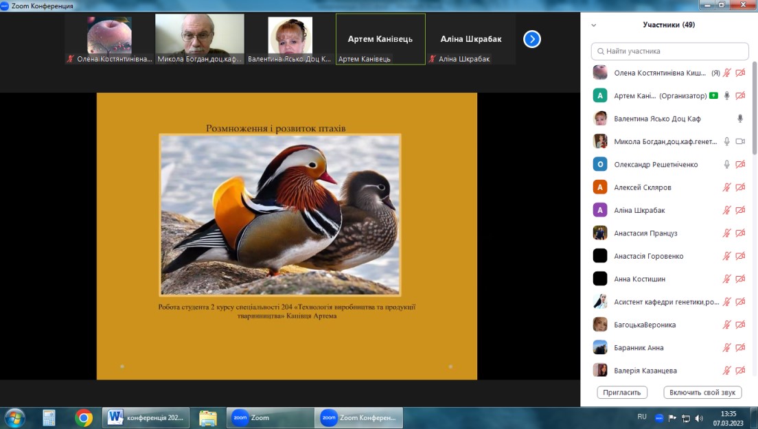Click disabled camera icon for Аліна Шкрабак

coord(740,210)
